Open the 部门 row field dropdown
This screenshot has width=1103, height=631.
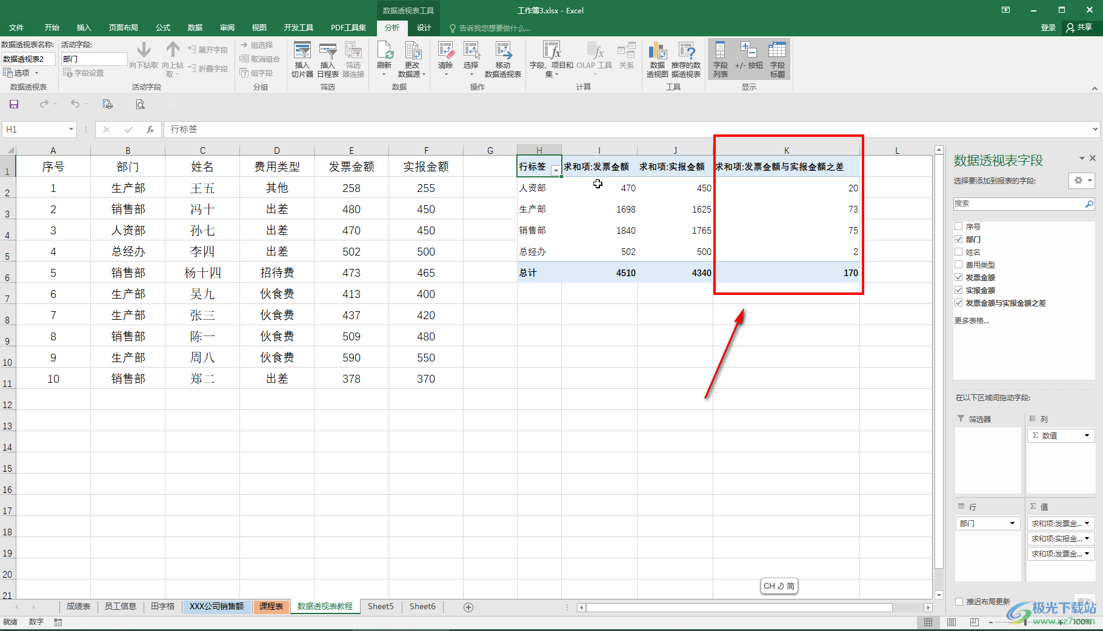[x=1012, y=523]
